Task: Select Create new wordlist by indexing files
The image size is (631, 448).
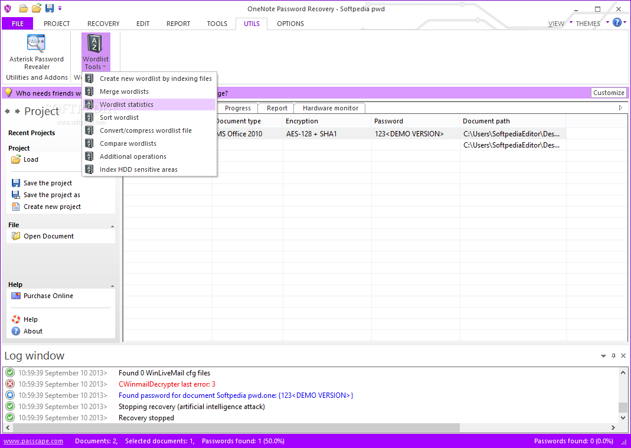Action: [149, 79]
